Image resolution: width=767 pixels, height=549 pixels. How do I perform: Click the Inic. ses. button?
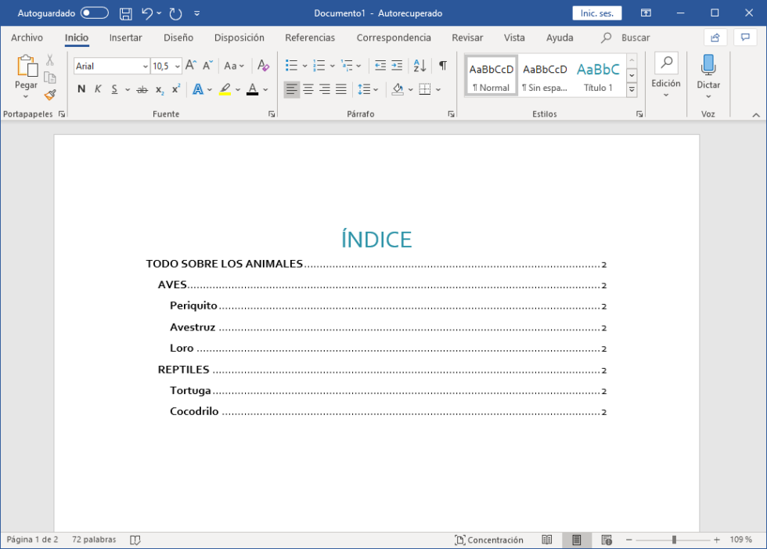point(596,13)
